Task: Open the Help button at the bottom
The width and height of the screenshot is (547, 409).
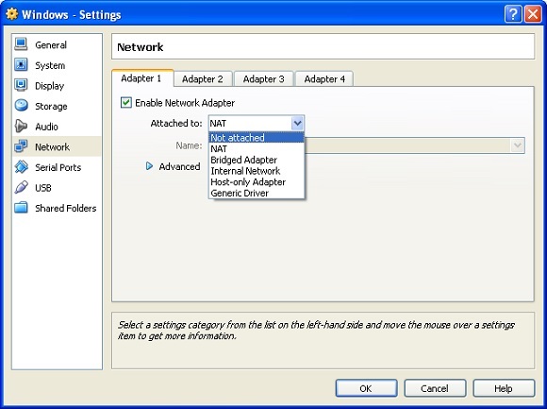Action: 504,388
